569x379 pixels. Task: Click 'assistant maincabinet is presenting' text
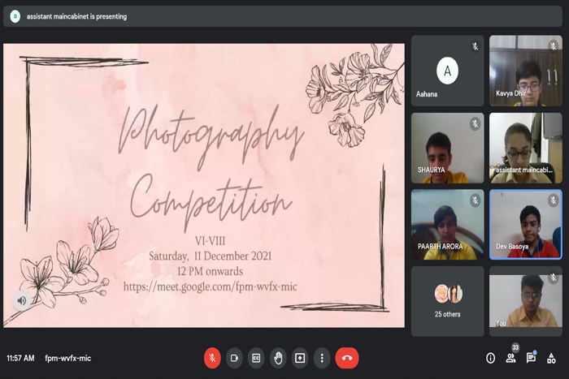[x=76, y=16]
